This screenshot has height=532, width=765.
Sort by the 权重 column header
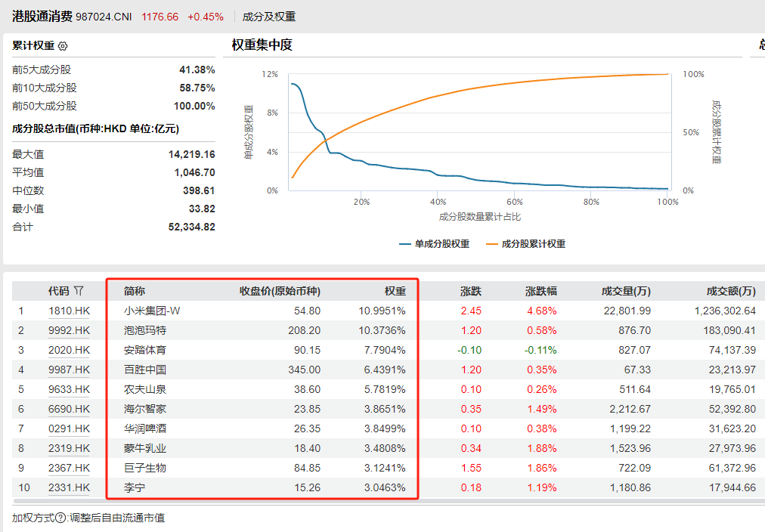click(395, 291)
